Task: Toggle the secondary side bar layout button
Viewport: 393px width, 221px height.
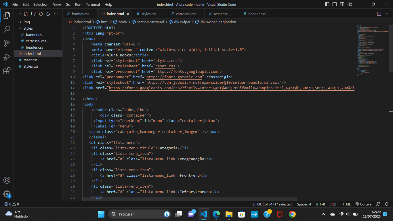Action: pos(342,4)
